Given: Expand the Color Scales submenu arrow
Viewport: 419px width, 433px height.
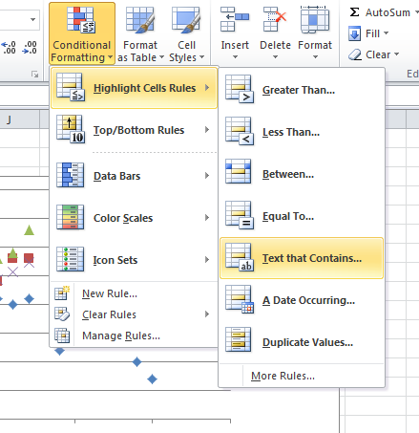Looking at the screenshot, I should coord(207,218).
